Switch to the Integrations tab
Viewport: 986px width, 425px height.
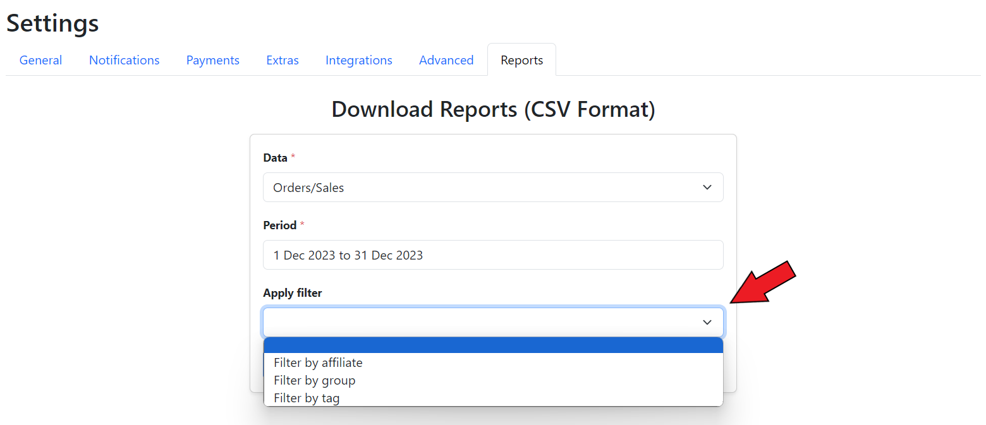click(x=358, y=61)
